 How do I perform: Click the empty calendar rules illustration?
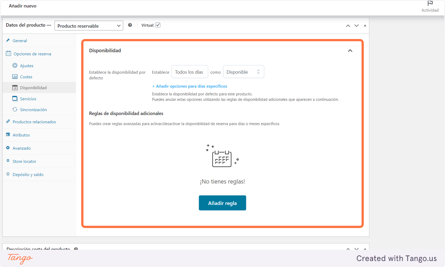[222, 156]
